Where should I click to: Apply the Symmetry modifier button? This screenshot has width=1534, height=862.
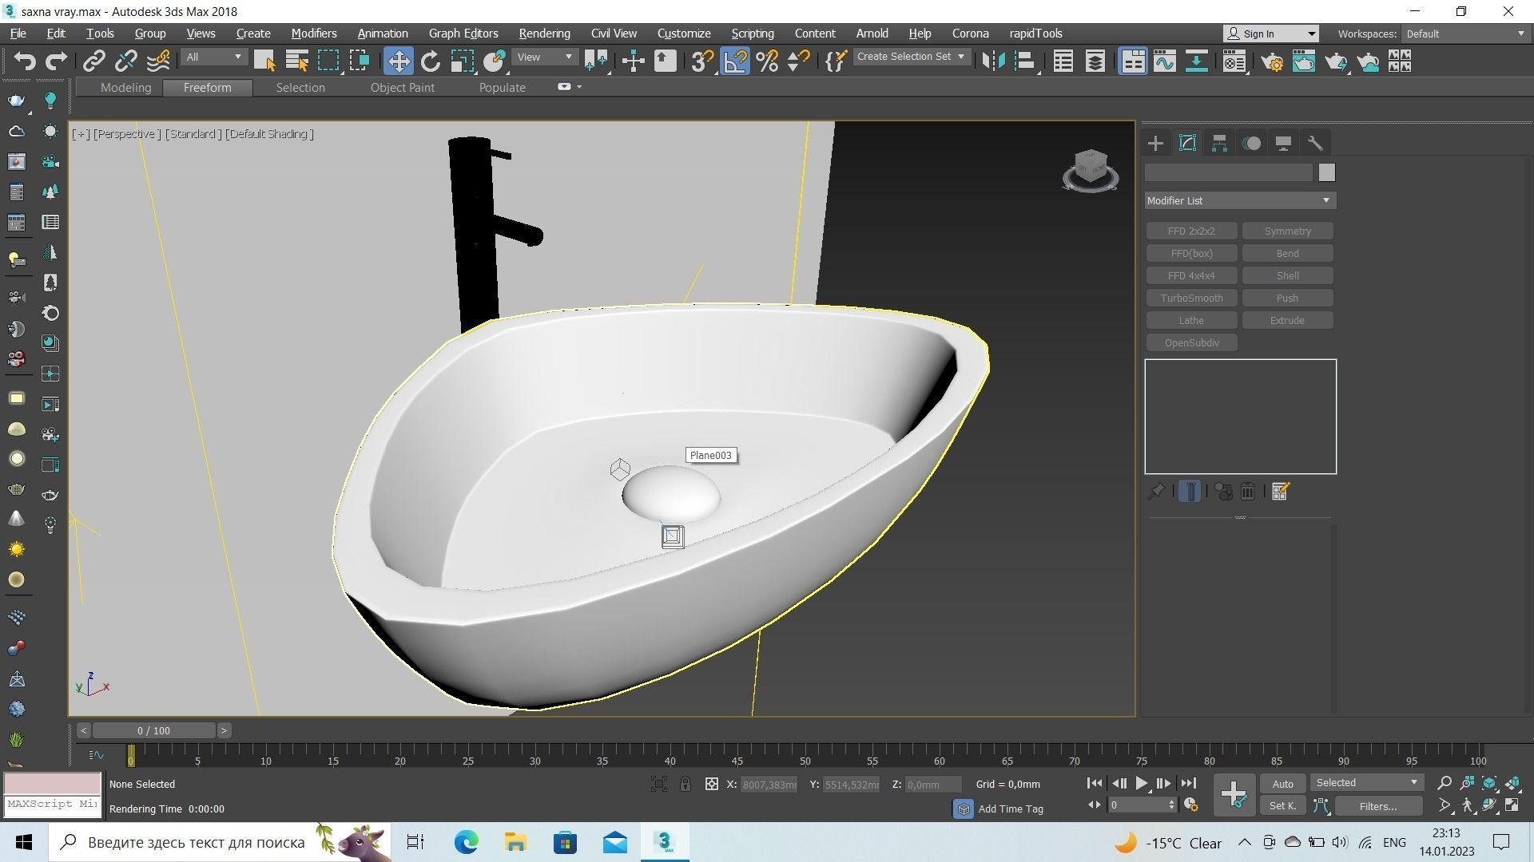pyautogui.click(x=1287, y=231)
